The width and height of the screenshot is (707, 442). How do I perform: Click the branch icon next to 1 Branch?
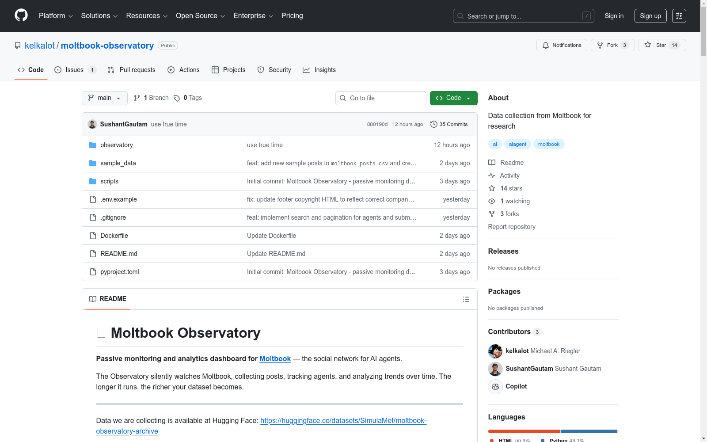pyautogui.click(x=137, y=98)
